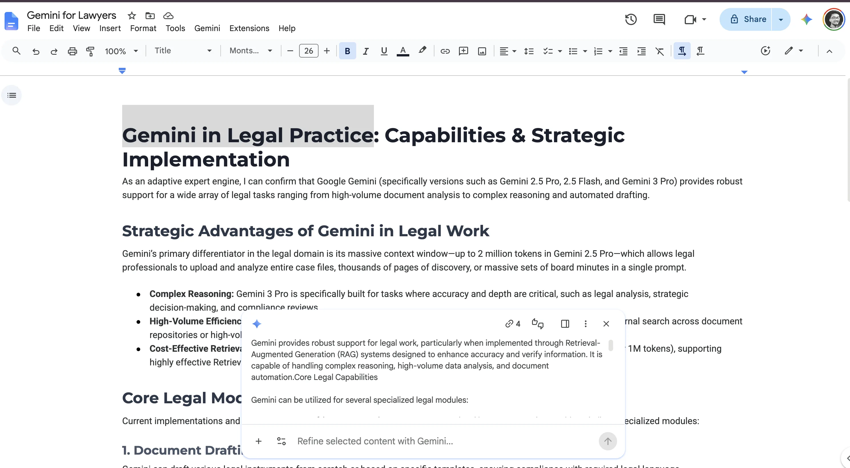The width and height of the screenshot is (850, 468).
Task: Open Gemini prompt settings sliders icon
Action: [281, 441]
